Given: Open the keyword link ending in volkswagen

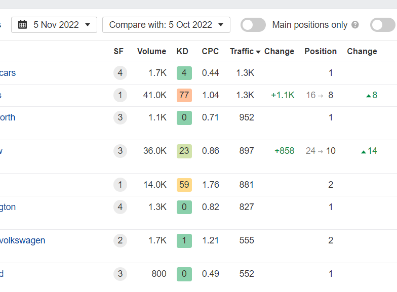Looking at the screenshot, I should [22, 240].
